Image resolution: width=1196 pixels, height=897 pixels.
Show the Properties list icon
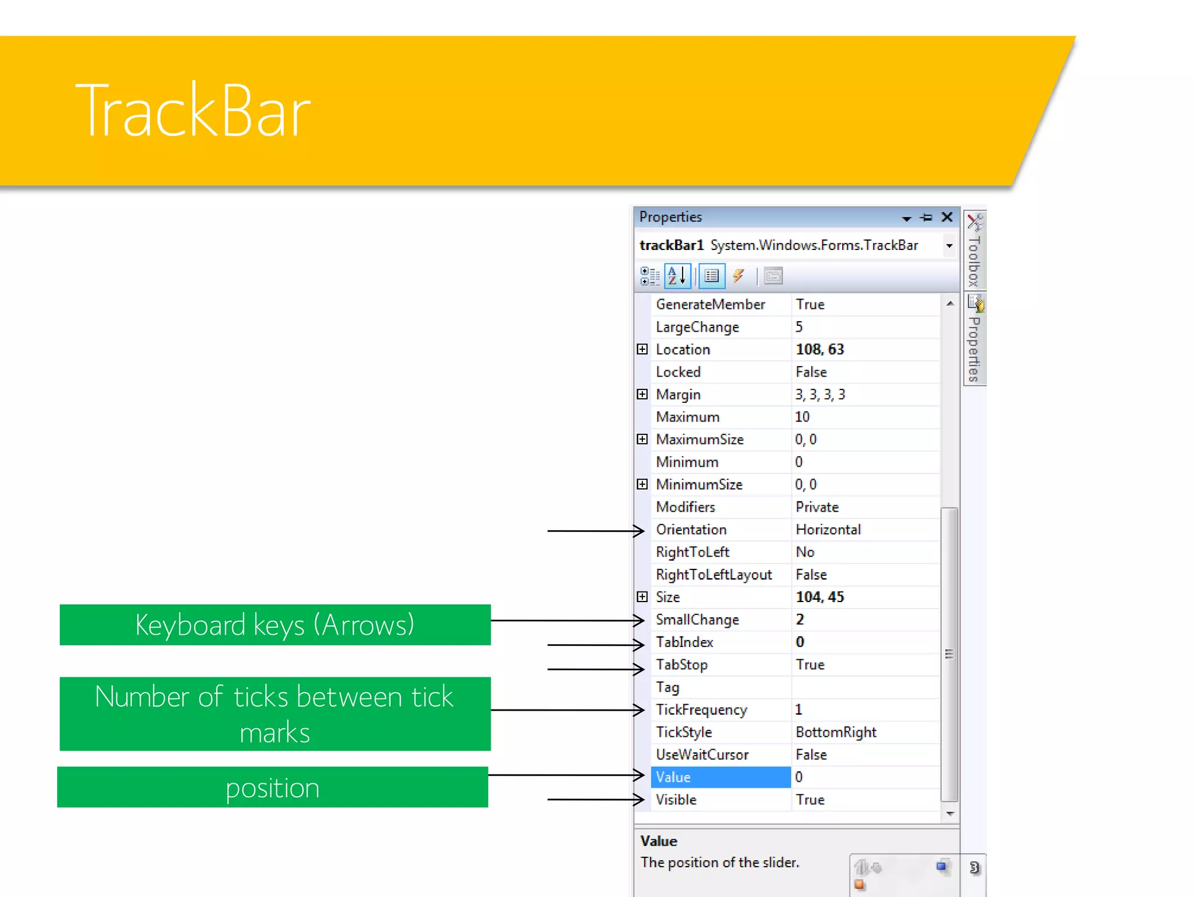click(712, 276)
